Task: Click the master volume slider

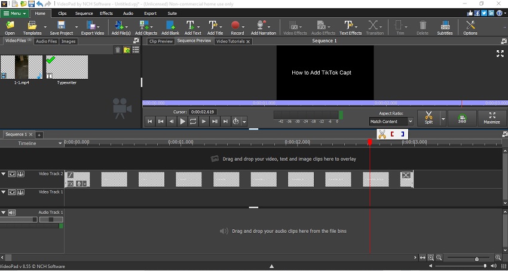Action: tap(461, 266)
